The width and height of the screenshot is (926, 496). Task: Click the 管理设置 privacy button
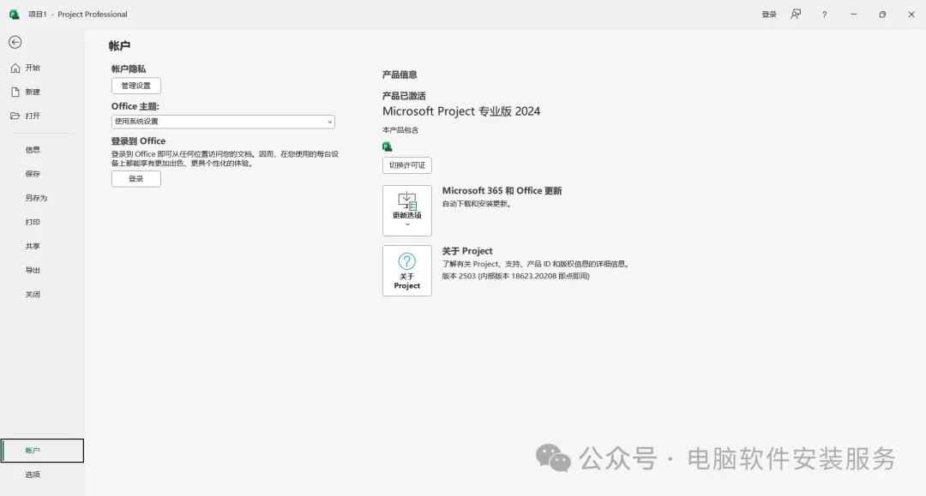(135, 86)
